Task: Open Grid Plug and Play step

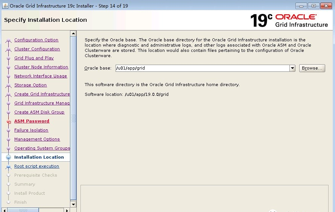Action: tap(34, 58)
